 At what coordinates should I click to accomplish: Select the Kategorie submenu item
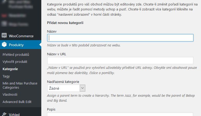tap(10, 69)
